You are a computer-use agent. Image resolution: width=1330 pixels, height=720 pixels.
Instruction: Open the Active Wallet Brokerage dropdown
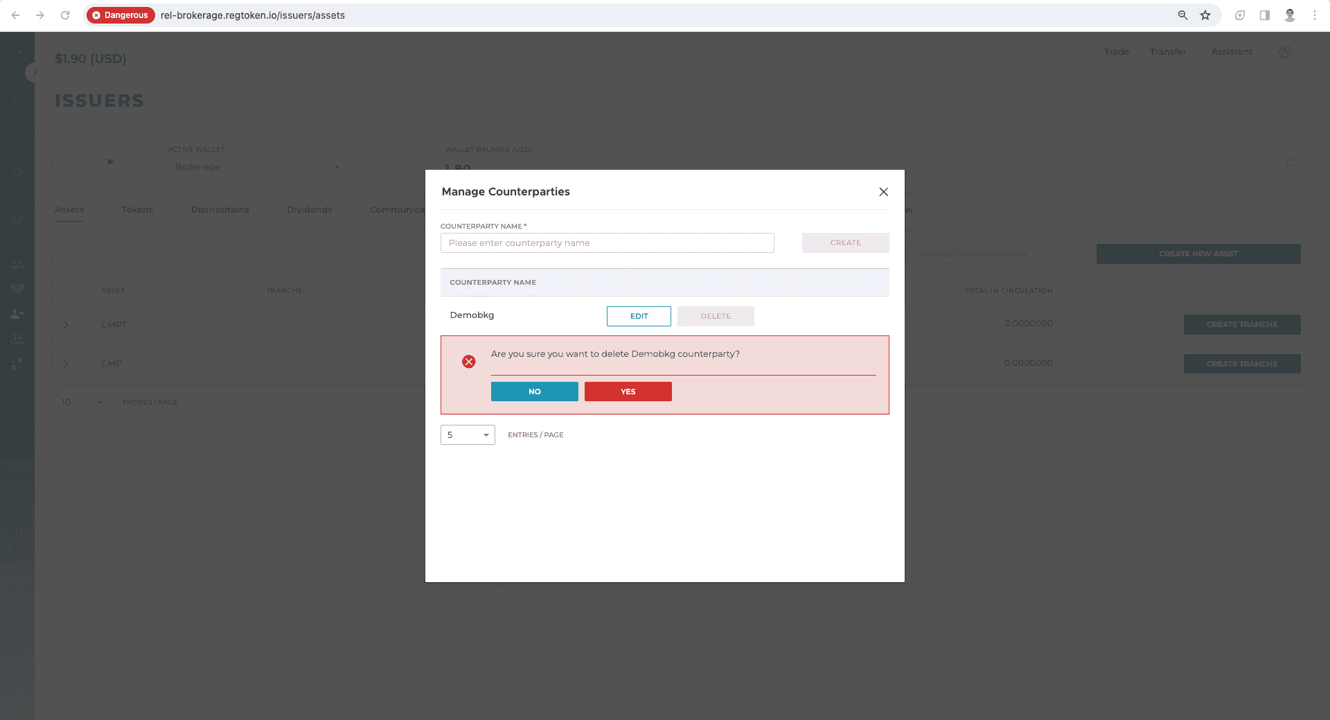(x=258, y=167)
